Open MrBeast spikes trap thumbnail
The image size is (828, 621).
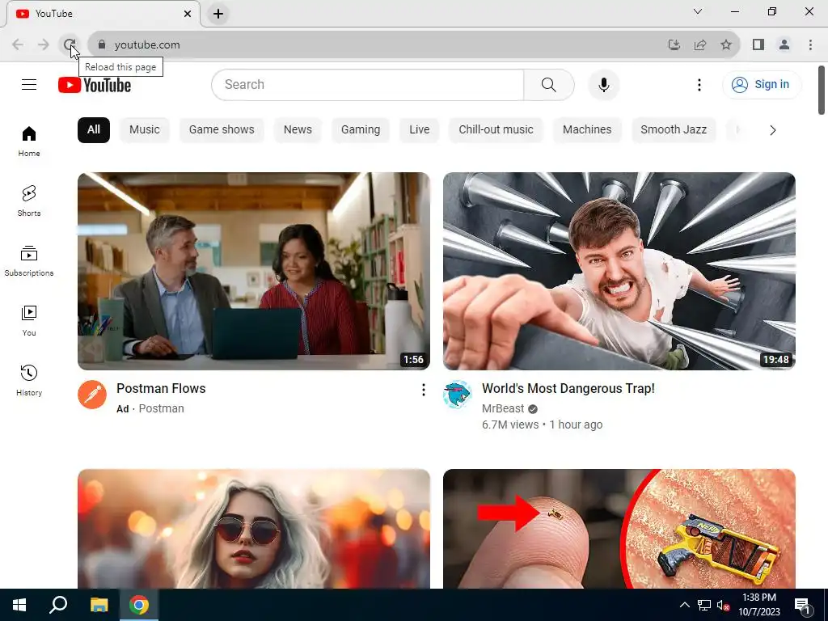(x=619, y=271)
